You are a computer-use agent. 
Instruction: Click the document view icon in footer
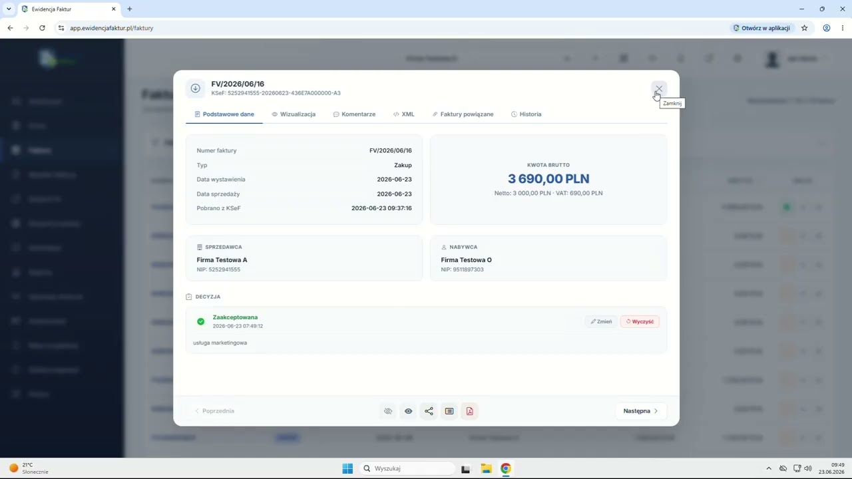(449, 411)
